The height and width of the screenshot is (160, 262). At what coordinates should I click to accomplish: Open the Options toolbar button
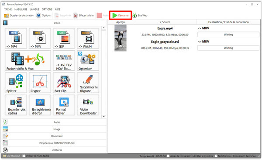click(x=44, y=15)
